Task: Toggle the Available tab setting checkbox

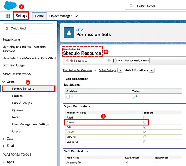Action: coord(68,97)
